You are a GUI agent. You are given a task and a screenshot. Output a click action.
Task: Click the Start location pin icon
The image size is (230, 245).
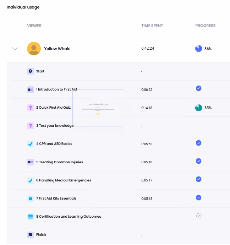point(30,71)
